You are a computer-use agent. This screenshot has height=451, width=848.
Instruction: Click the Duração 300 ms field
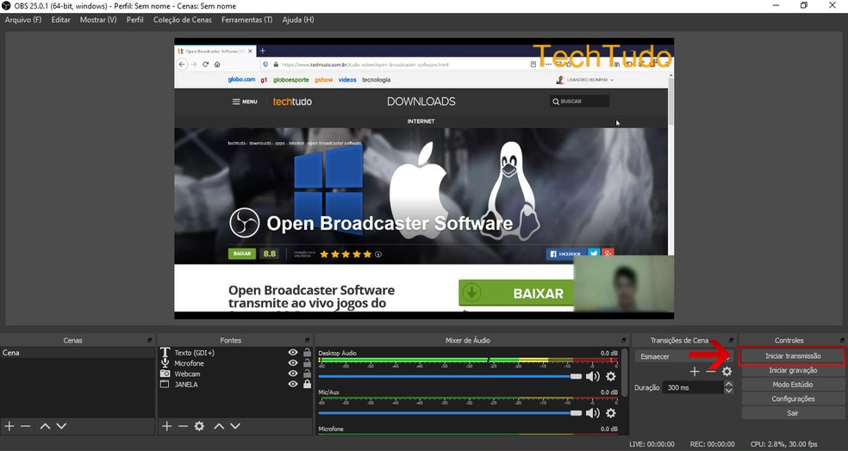click(694, 387)
